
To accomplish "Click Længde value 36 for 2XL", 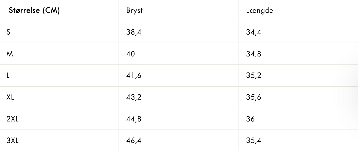I will tap(250, 119).
